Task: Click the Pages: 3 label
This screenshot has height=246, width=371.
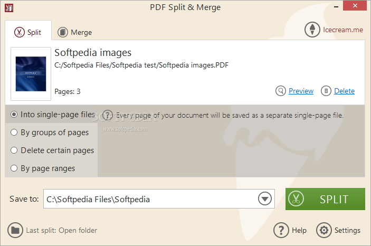Action: coord(68,91)
